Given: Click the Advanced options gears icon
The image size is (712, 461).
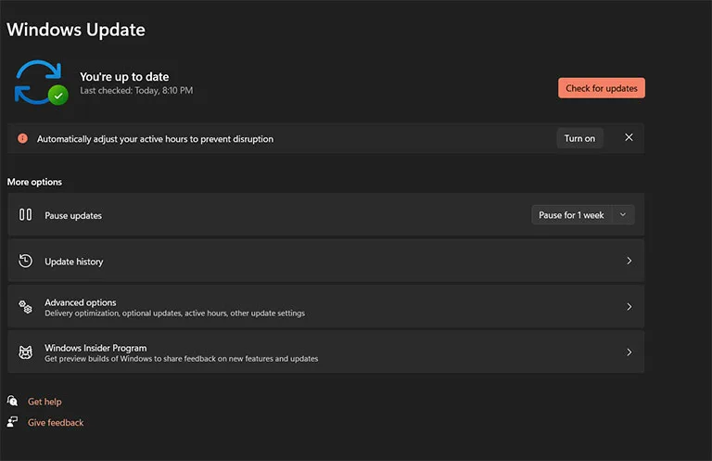Looking at the screenshot, I should (x=25, y=307).
